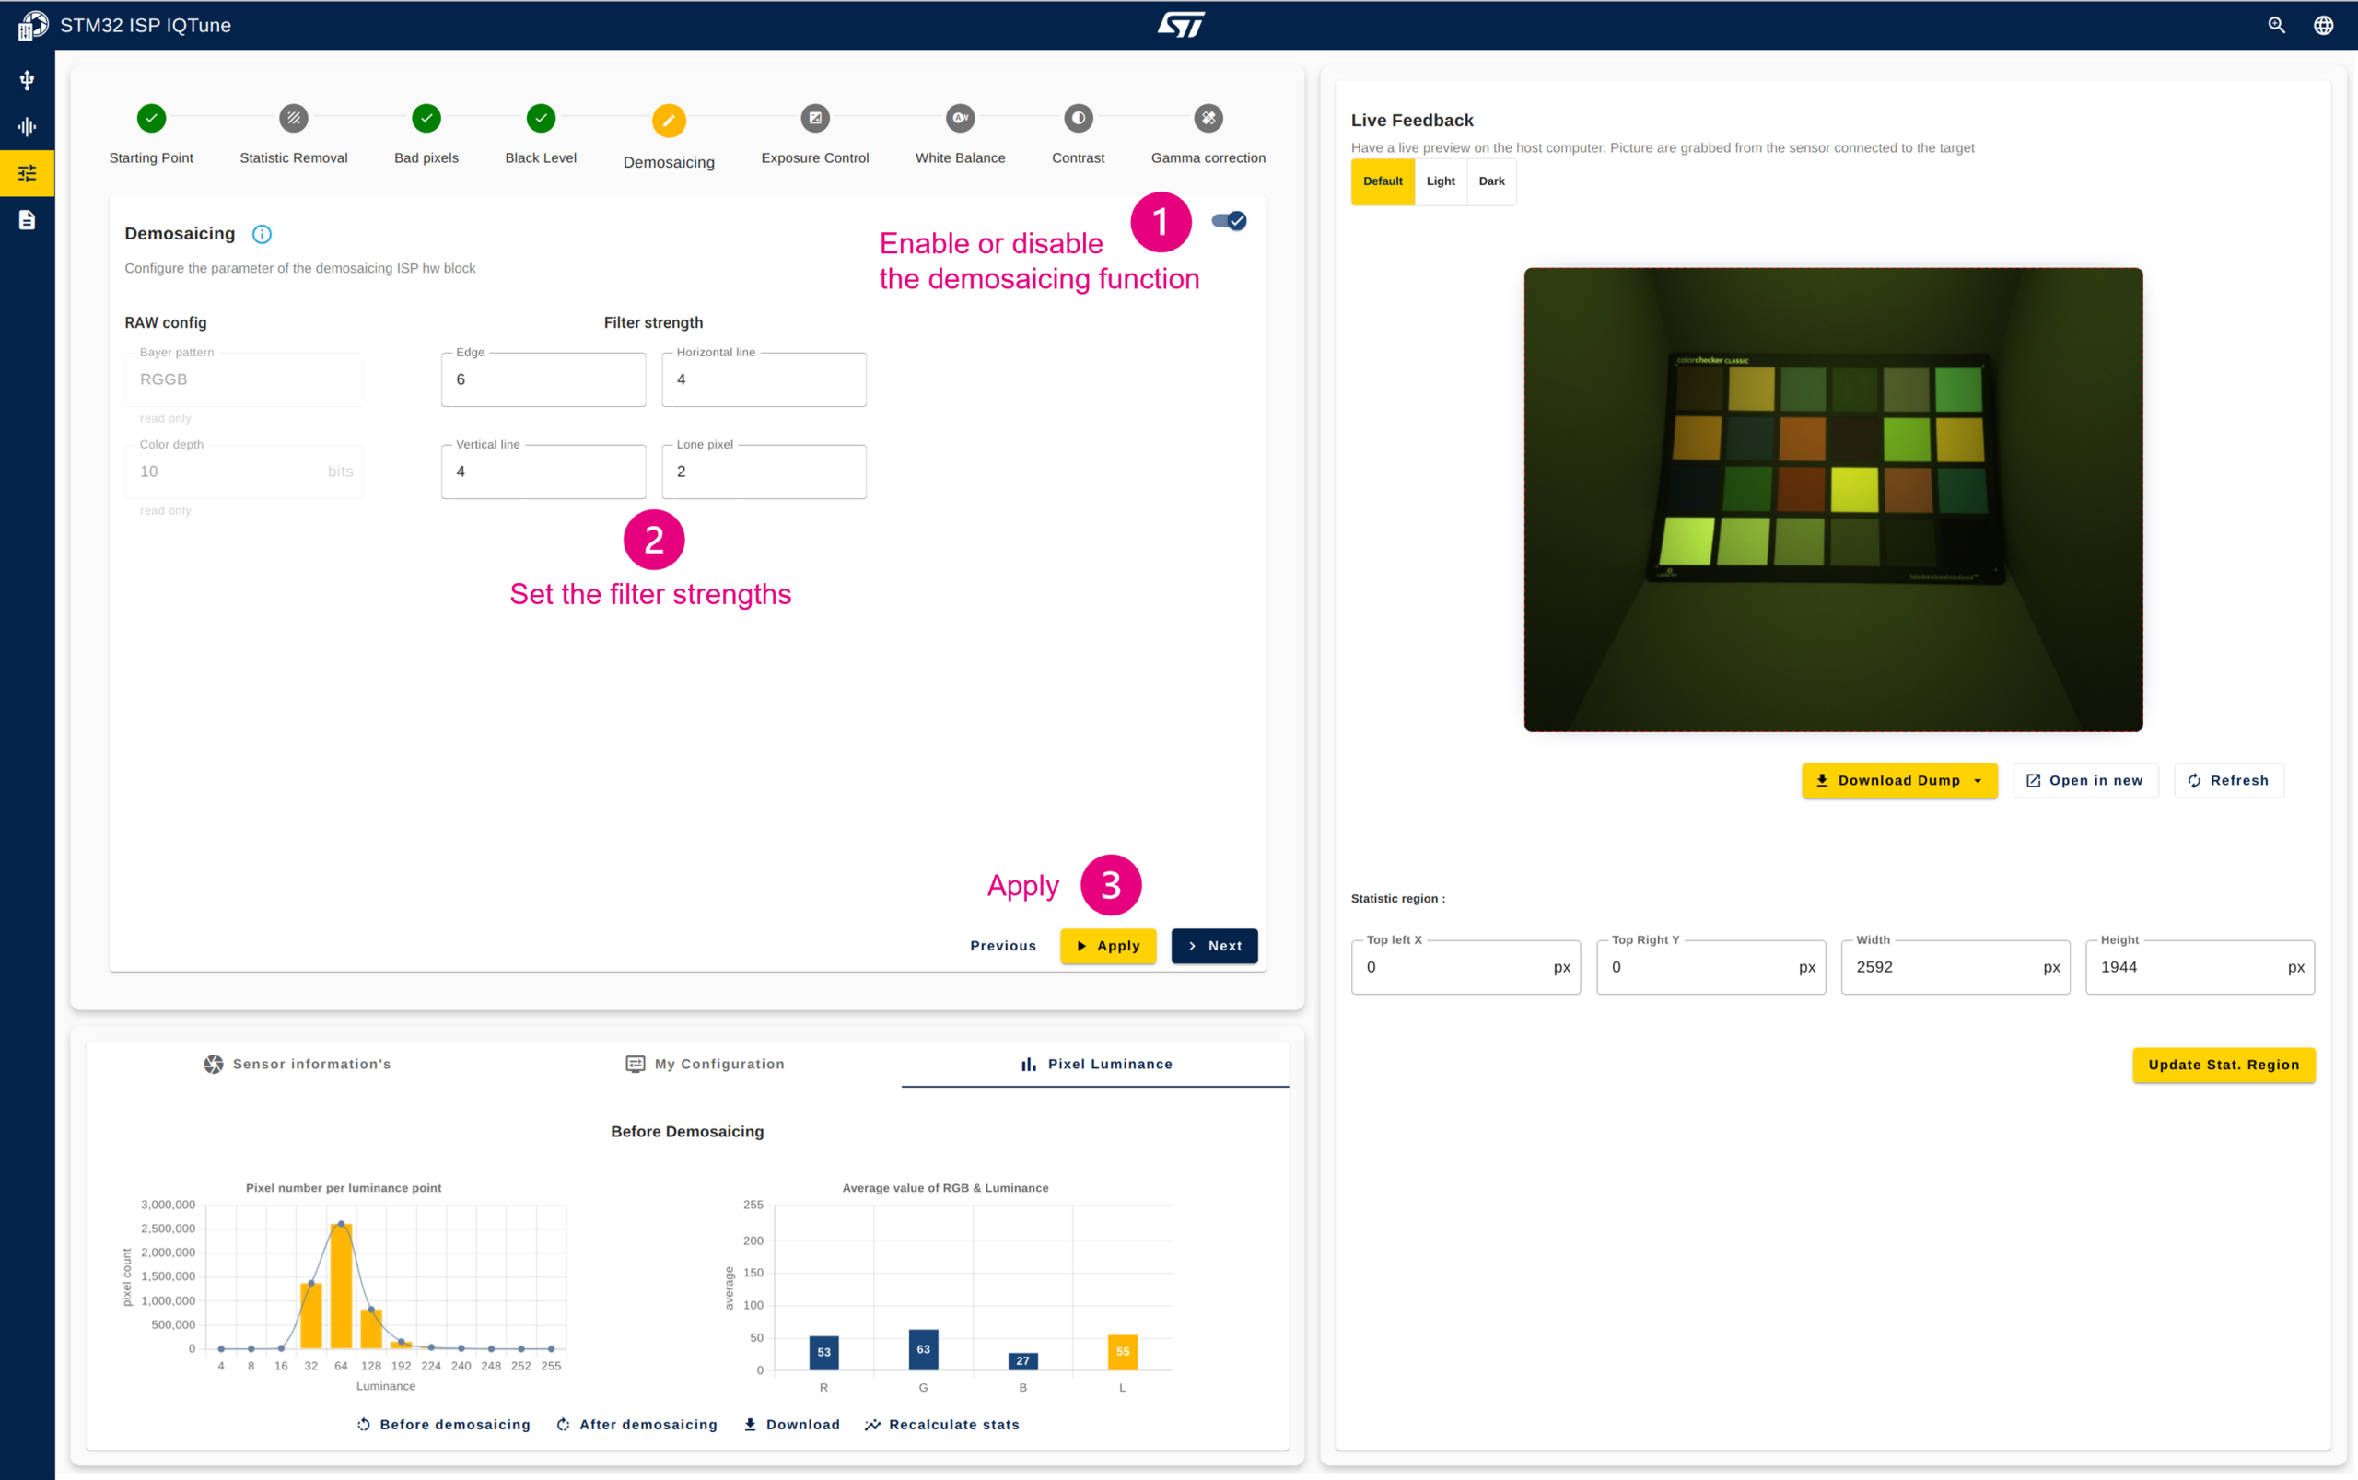Click the yellow Apply button

pyautogui.click(x=1108, y=946)
